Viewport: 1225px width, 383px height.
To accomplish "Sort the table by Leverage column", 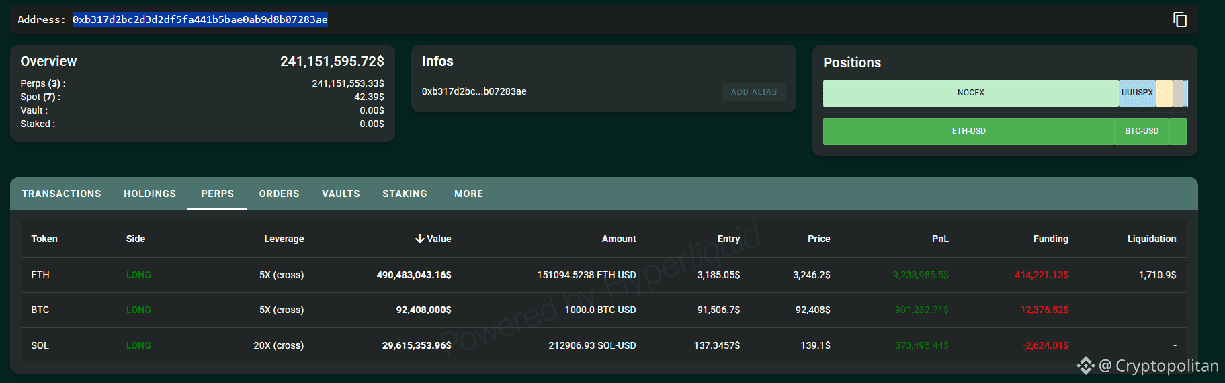I will point(284,239).
